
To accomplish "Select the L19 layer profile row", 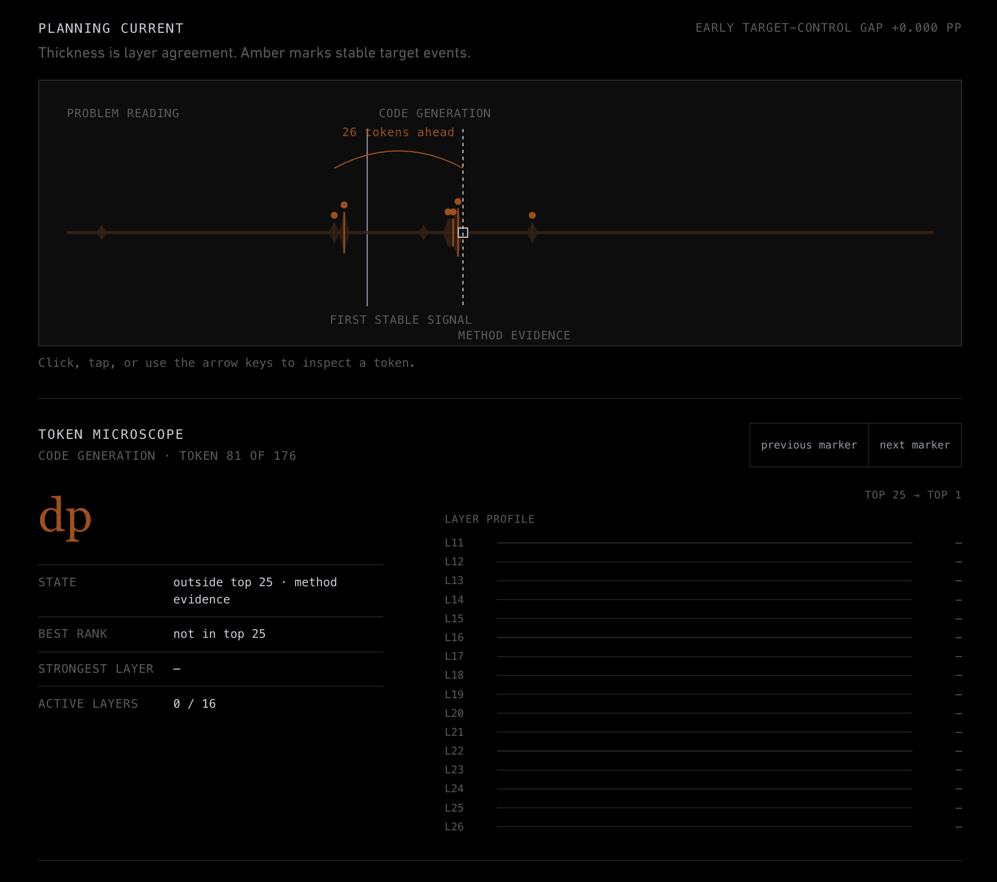I will pos(703,694).
